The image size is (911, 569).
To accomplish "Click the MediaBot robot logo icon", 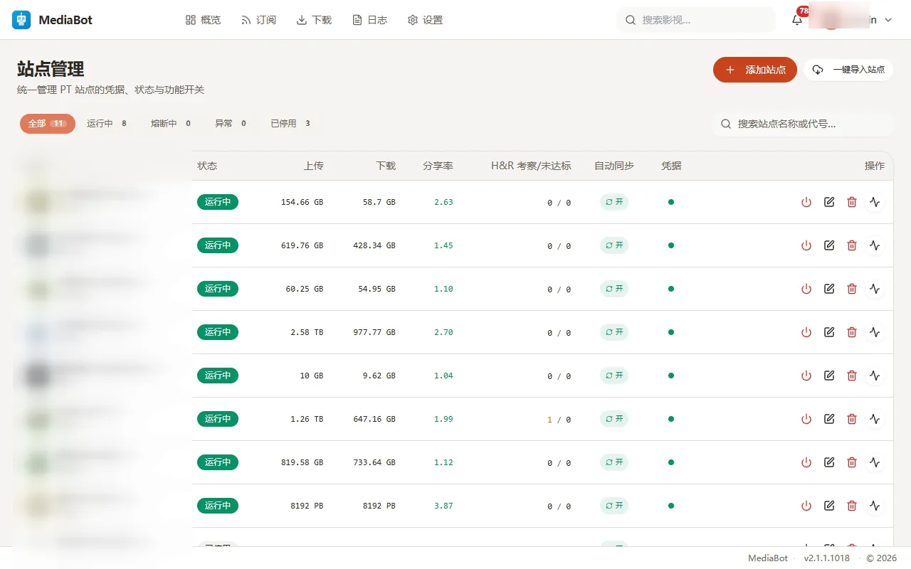I will (21, 20).
